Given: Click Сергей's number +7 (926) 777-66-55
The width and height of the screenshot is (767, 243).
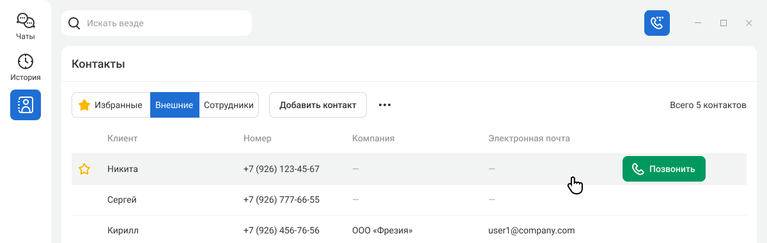Looking at the screenshot, I should coord(281,200).
